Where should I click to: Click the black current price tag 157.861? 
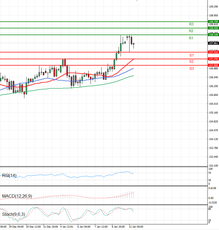coord(213,43)
